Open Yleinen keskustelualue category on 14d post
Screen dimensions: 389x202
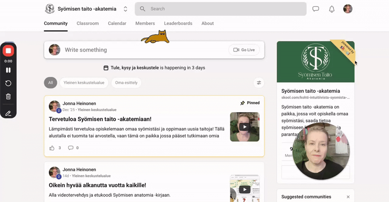point(91,176)
